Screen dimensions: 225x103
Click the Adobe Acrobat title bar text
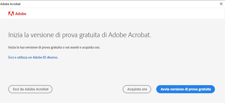click(x=10, y=4)
